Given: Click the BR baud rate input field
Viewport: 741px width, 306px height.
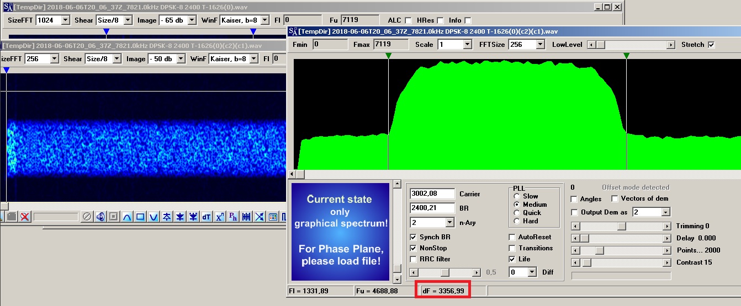Looking at the screenshot, I should click(432, 208).
